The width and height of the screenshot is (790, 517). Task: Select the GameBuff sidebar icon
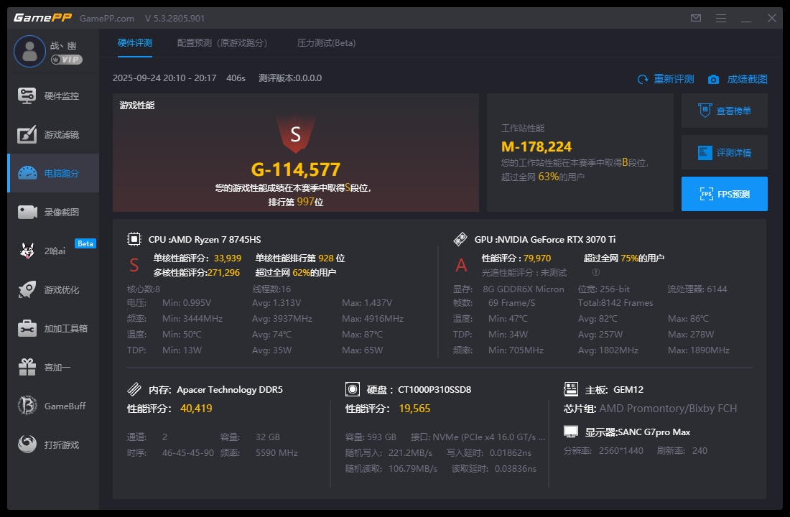[x=52, y=406]
